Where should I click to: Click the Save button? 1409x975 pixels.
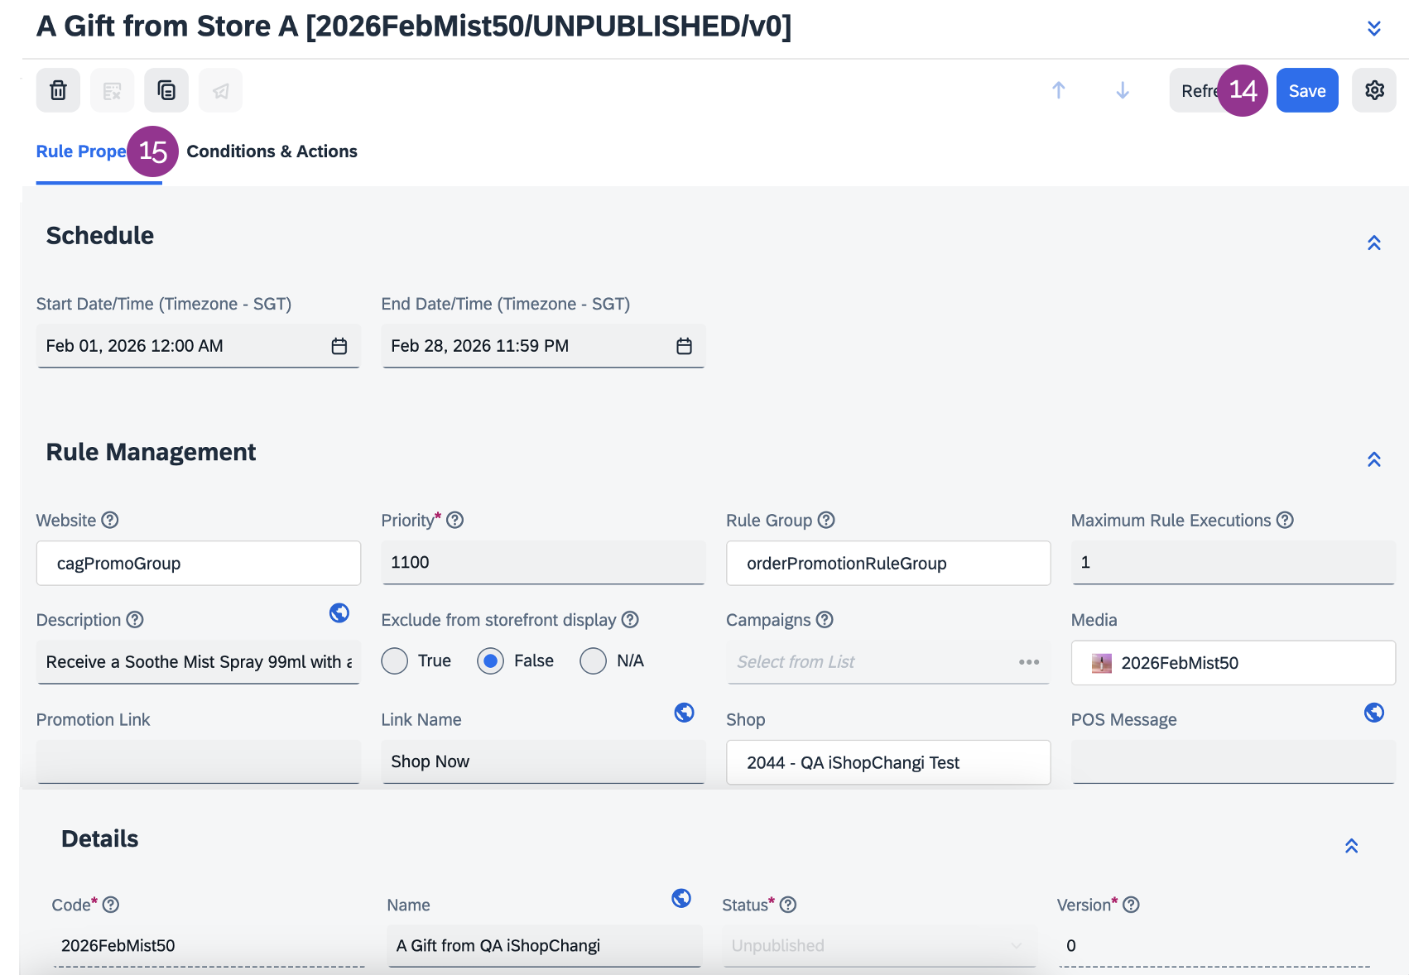1307,90
